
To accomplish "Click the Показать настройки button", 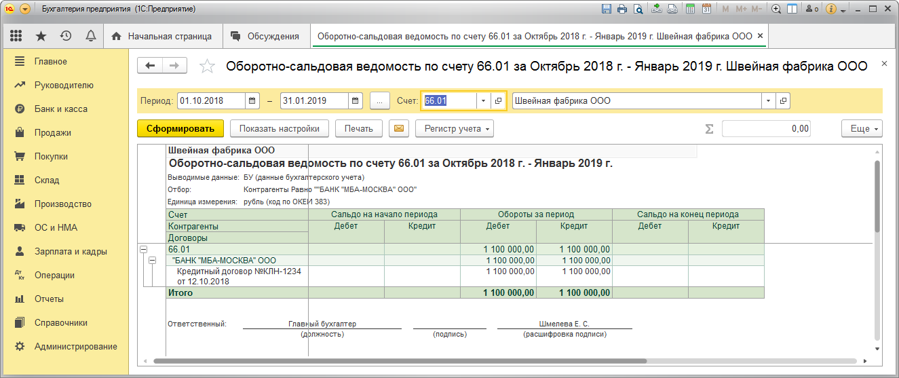I will point(280,128).
